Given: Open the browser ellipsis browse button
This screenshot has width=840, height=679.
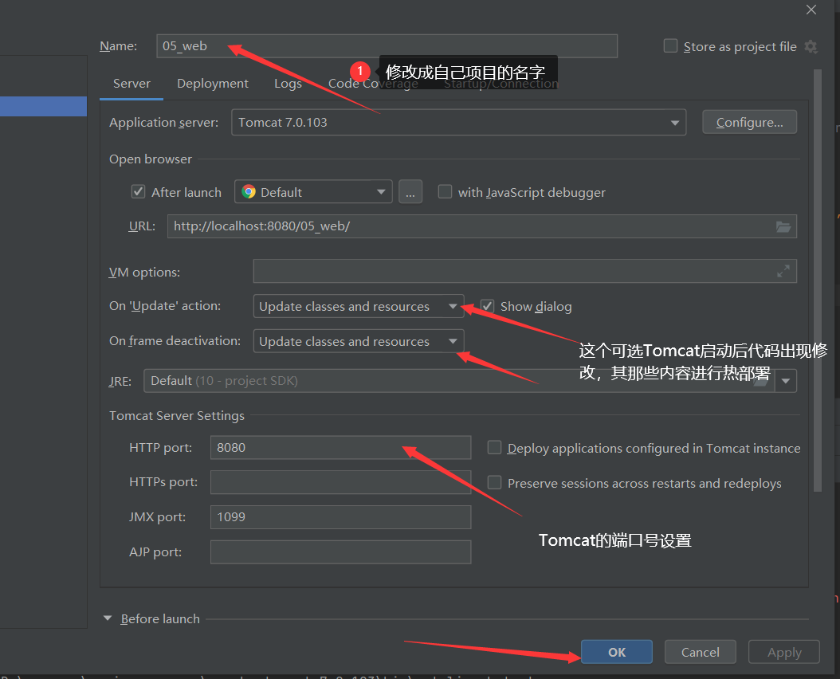Looking at the screenshot, I should click(410, 192).
